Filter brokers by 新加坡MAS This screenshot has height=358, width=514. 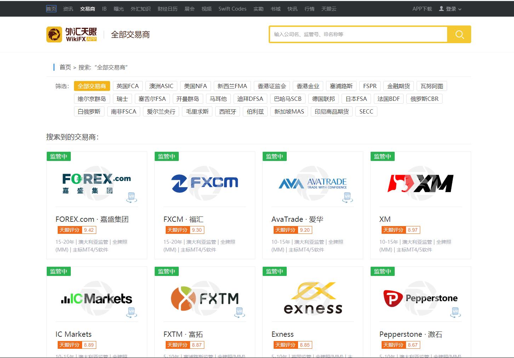[x=289, y=111]
